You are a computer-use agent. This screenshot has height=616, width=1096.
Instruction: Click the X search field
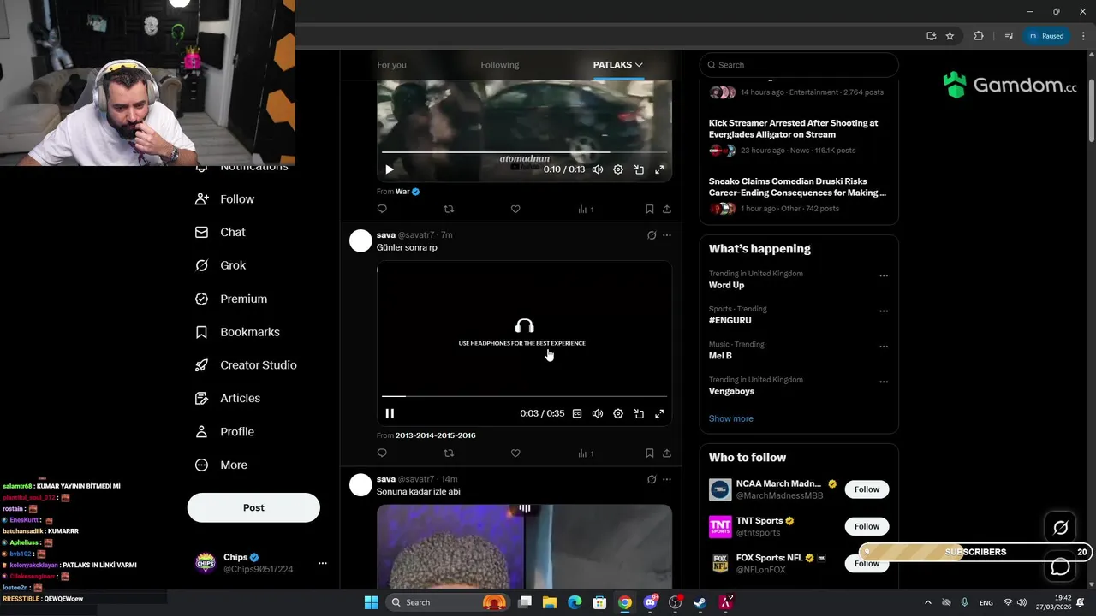799,65
